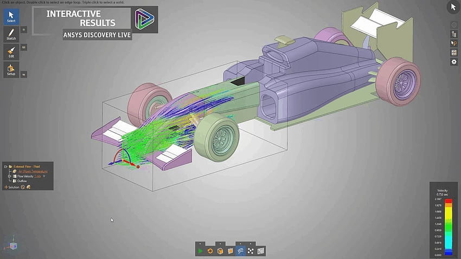The image size is (461, 259).
Task: Open the Edit tool
Action: click(11, 52)
